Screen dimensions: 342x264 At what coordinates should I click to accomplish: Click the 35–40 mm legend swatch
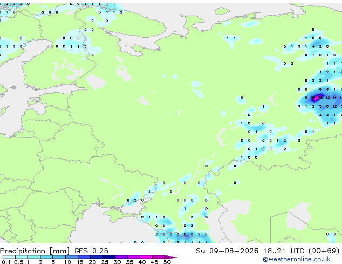(133, 257)
